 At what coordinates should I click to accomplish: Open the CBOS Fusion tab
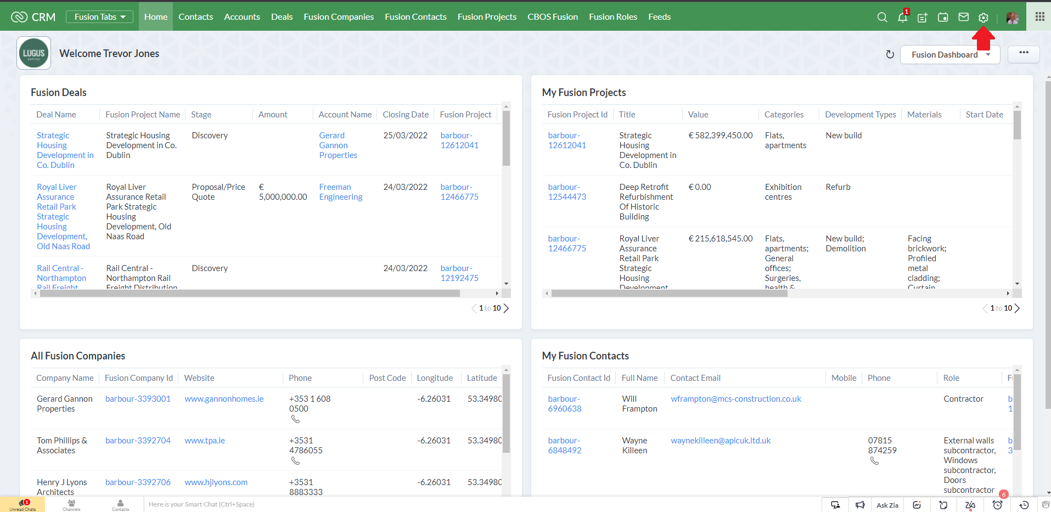click(553, 17)
